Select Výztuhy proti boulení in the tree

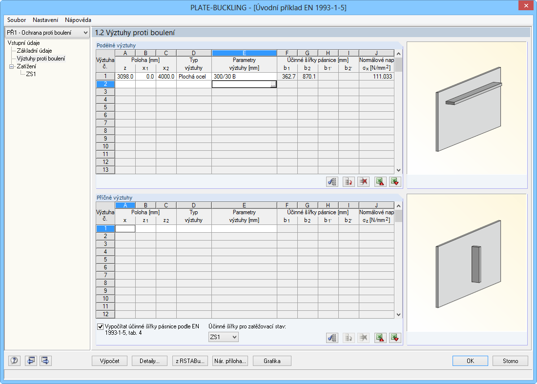(41, 59)
